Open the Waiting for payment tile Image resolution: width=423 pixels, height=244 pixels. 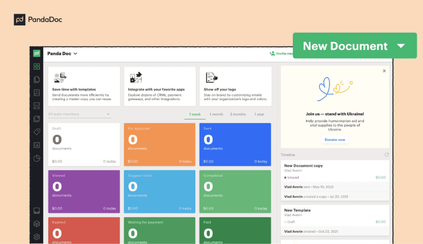[x=160, y=230]
